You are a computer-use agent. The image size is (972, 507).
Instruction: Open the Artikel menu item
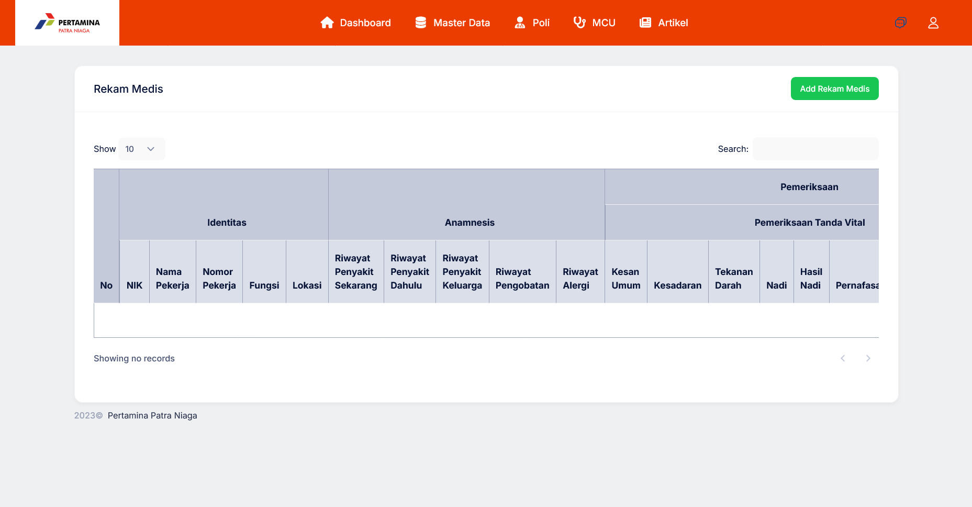(664, 23)
